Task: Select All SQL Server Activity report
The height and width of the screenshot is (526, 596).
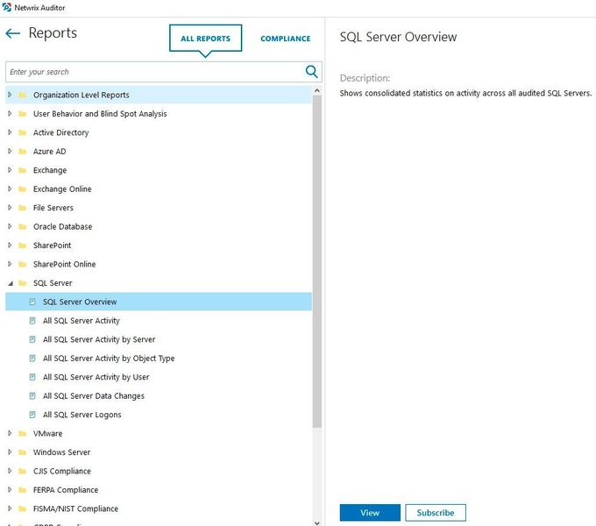Action: pyautogui.click(x=81, y=320)
